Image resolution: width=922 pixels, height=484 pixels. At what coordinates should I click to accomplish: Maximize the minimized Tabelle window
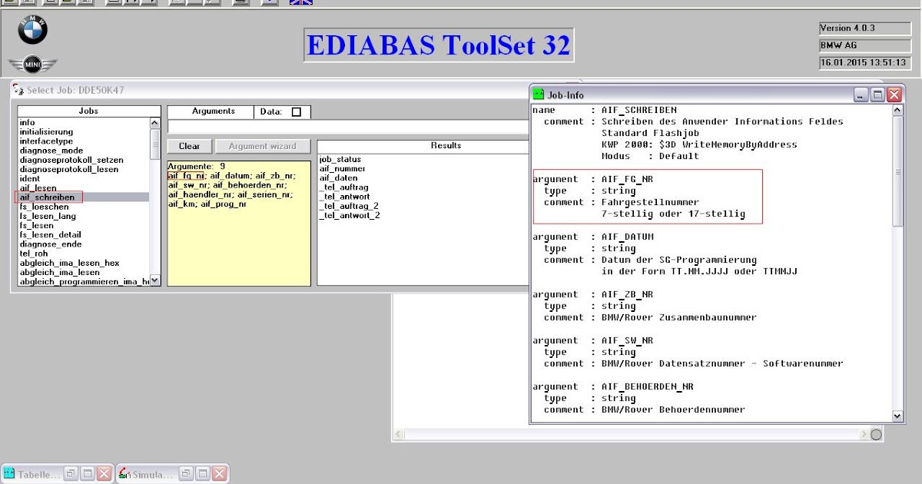[88, 474]
